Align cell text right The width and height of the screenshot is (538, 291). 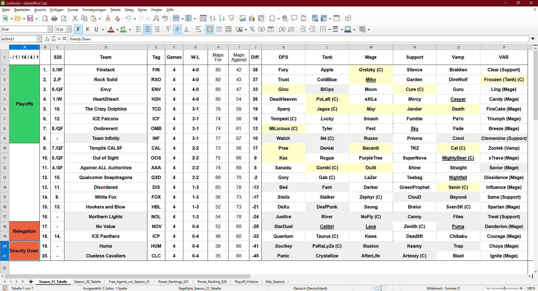click(x=157, y=29)
